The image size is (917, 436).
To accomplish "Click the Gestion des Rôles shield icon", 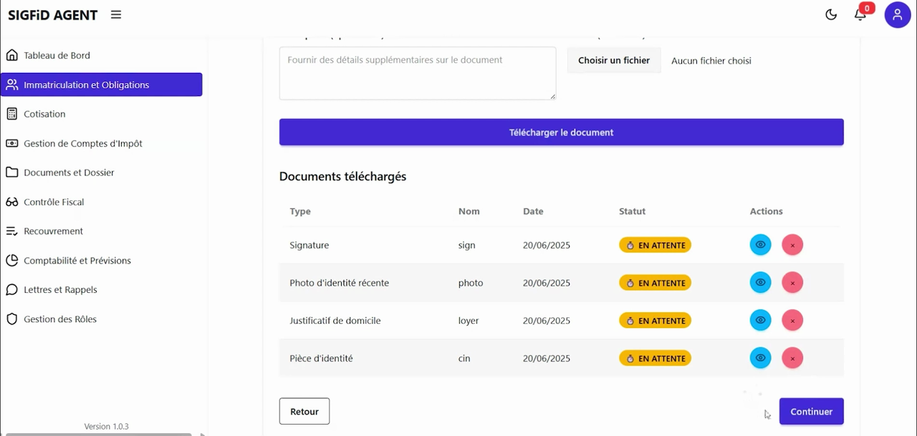I will pyautogui.click(x=12, y=319).
